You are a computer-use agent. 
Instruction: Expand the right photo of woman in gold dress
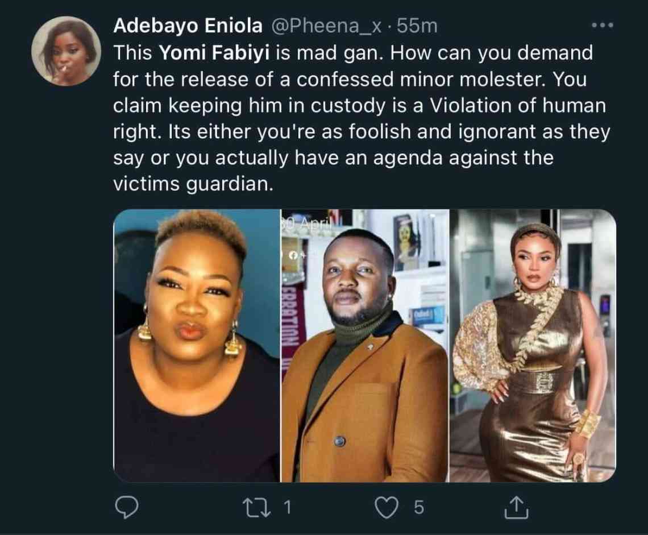point(533,346)
